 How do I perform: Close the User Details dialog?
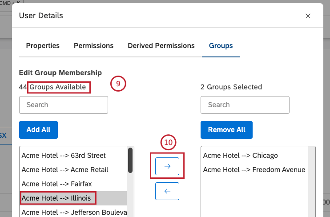[x=308, y=16]
